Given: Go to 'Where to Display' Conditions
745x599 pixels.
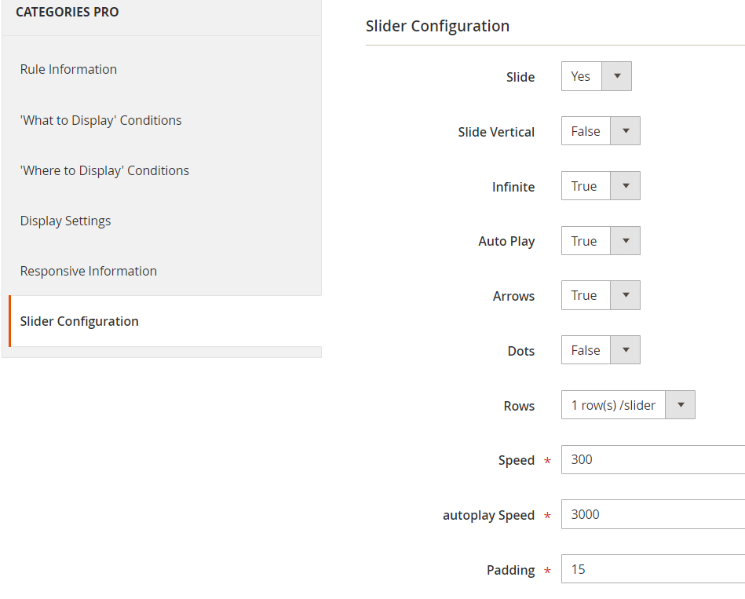Looking at the screenshot, I should 104,170.
